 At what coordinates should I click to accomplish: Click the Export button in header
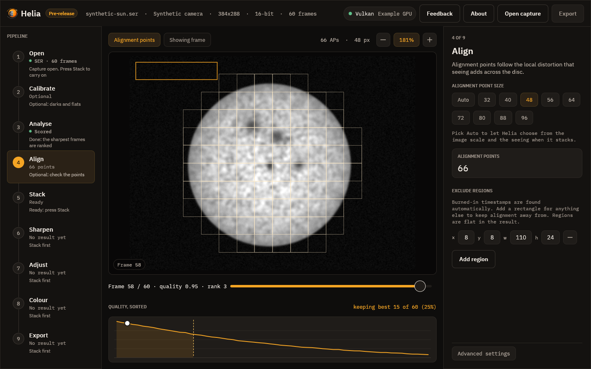pos(568,14)
